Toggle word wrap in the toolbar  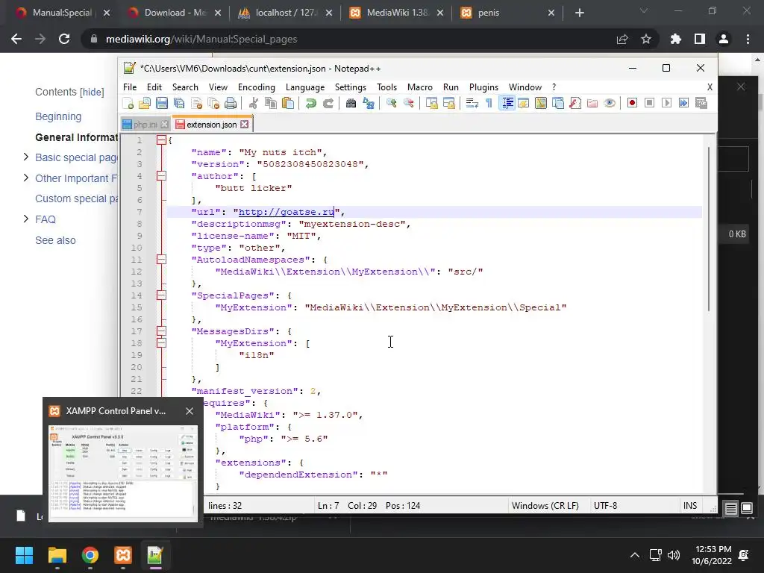(472, 103)
